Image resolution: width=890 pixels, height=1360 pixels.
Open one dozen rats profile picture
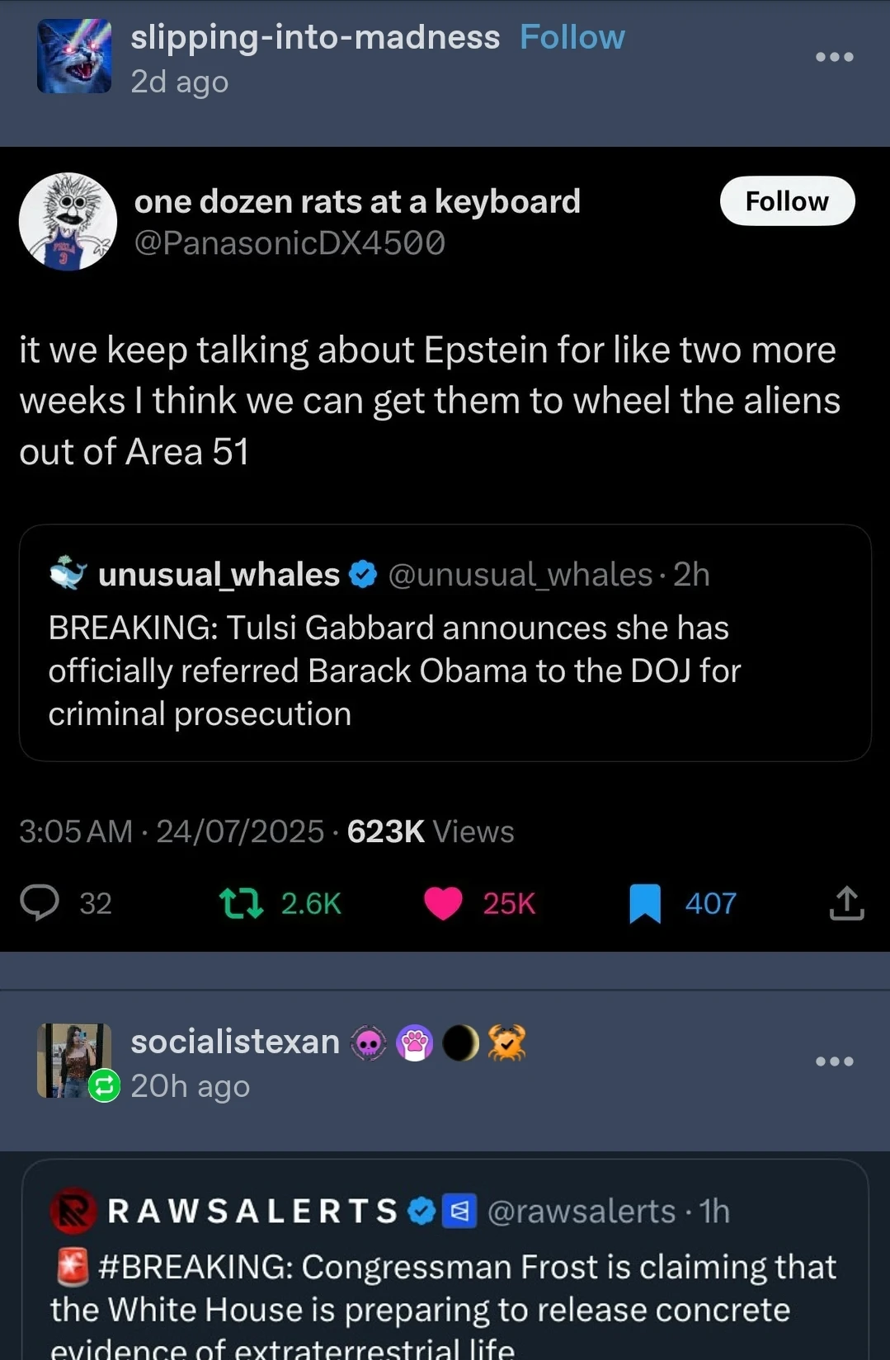tap(68, 221)
